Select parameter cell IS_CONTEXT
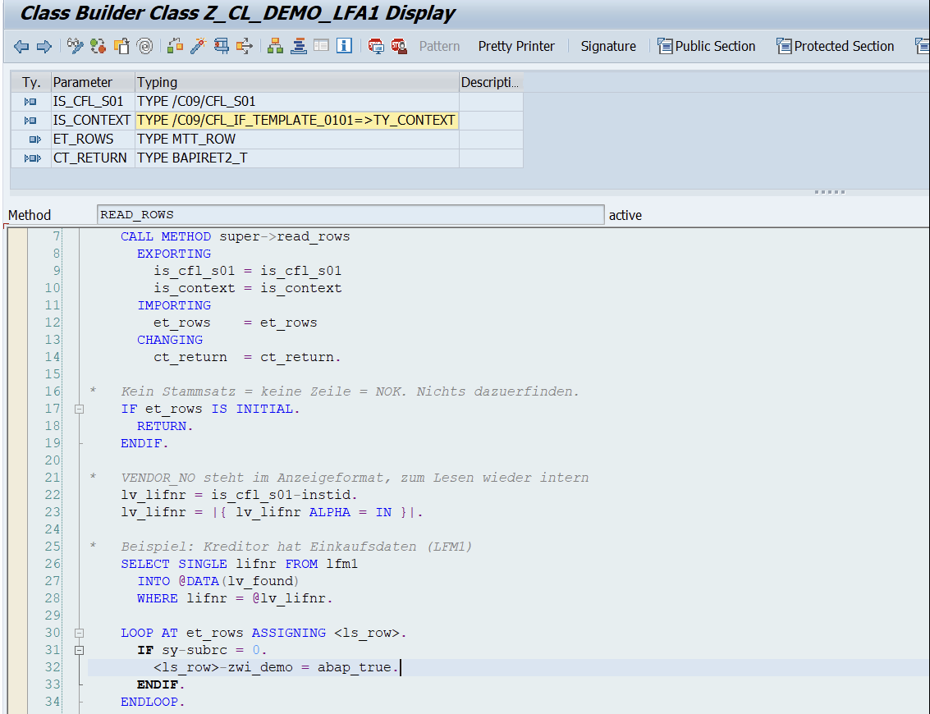Image resolution: width=930 pixels, height=714 pixels. pyautogui.click(x=93, y=121)
